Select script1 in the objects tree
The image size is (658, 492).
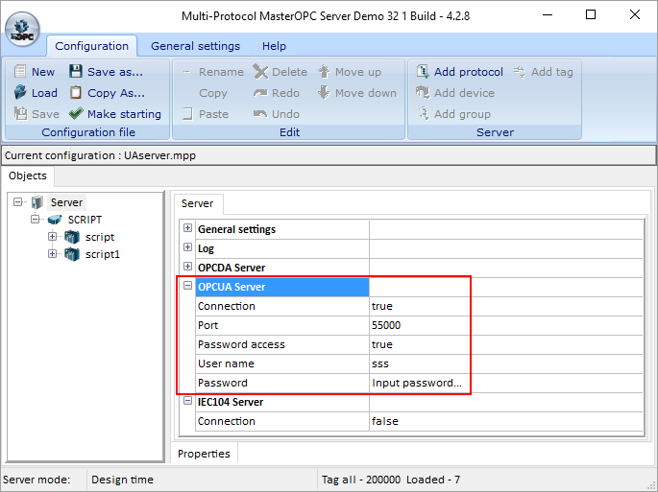103,254
